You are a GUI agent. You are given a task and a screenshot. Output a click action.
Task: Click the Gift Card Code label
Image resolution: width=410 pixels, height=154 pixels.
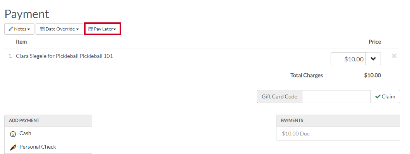[280, 96]
